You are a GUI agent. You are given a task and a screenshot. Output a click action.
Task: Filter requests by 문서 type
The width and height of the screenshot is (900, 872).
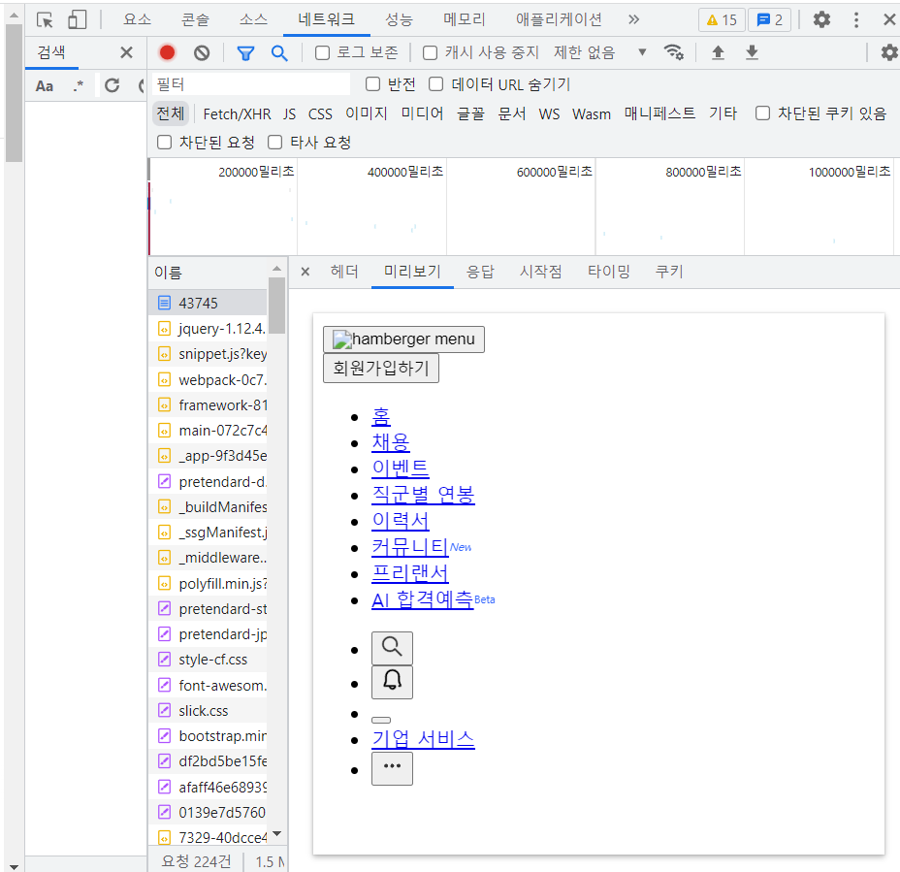coord(512,113)
